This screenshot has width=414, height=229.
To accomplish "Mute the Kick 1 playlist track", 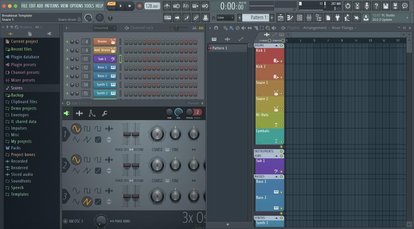I will click(281, 61).
